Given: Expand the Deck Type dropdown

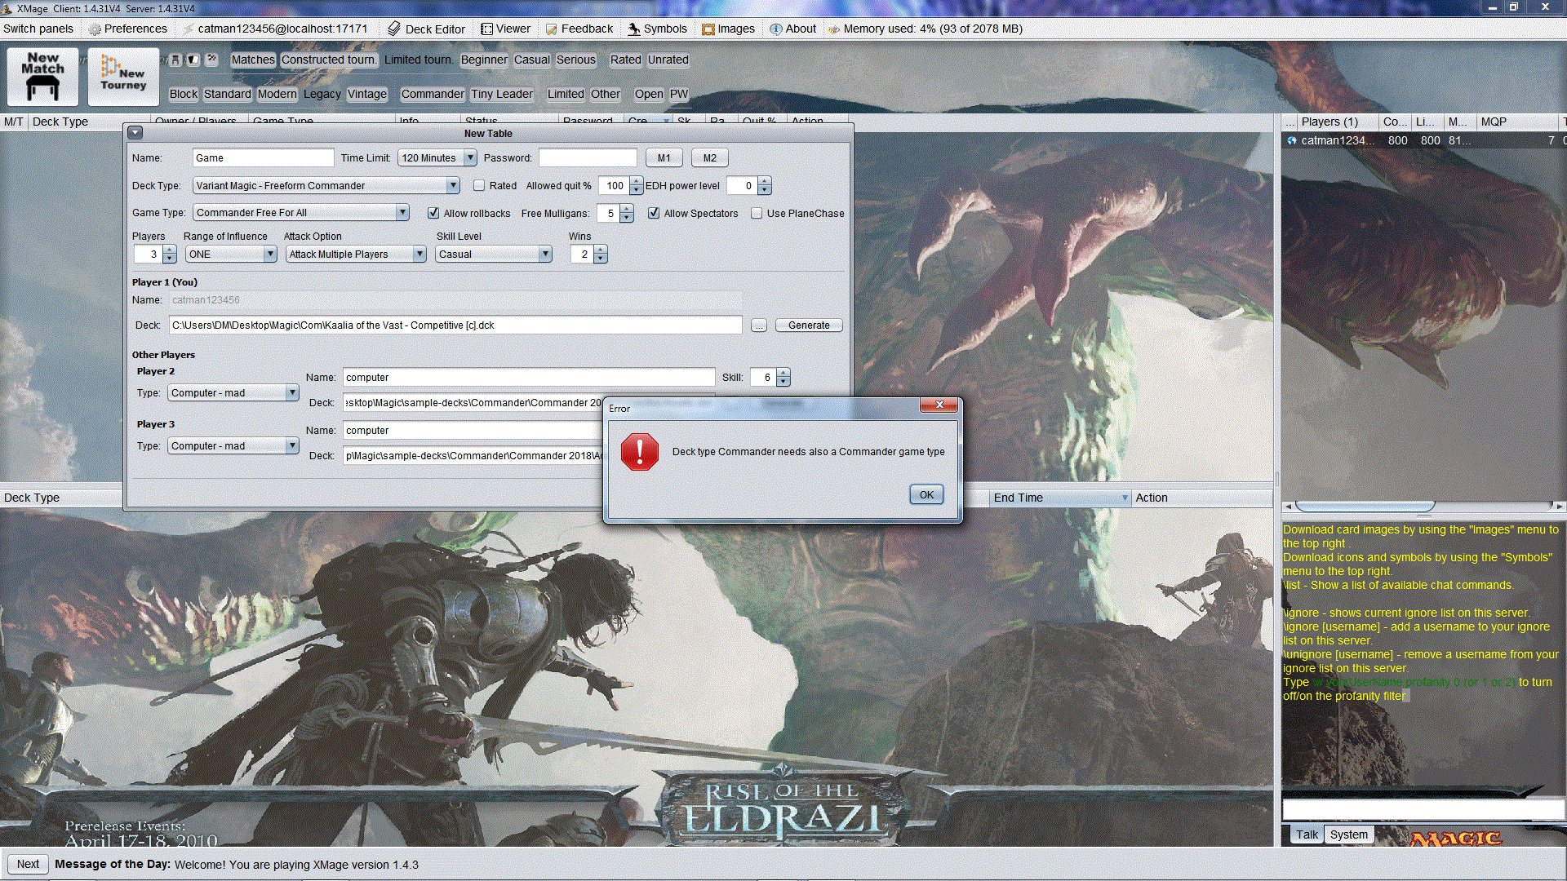Looking at the screenshot, I should (x=453, y=186).
